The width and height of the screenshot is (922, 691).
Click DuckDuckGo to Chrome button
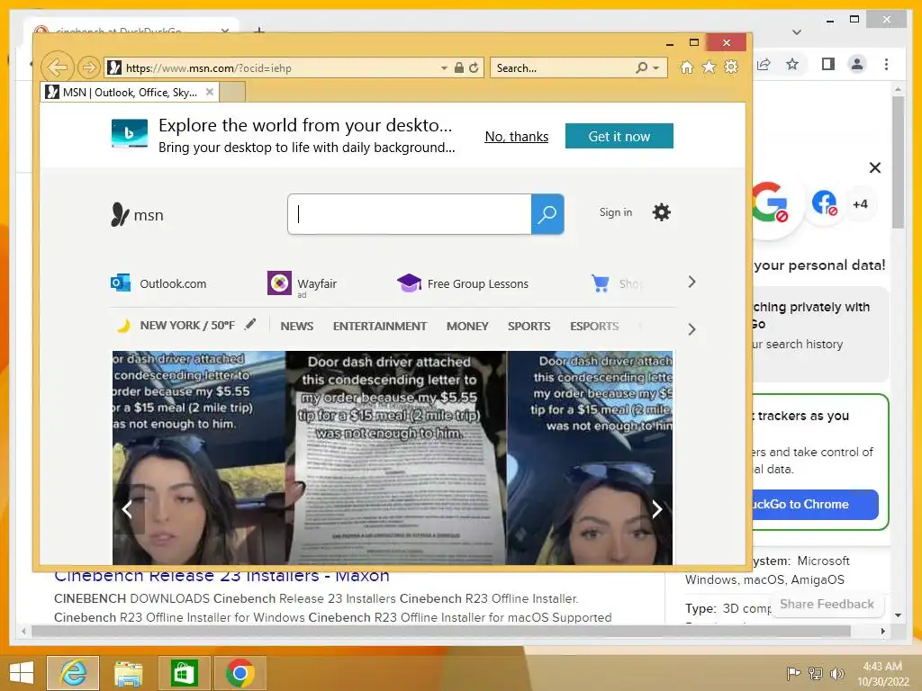(816, 504)
